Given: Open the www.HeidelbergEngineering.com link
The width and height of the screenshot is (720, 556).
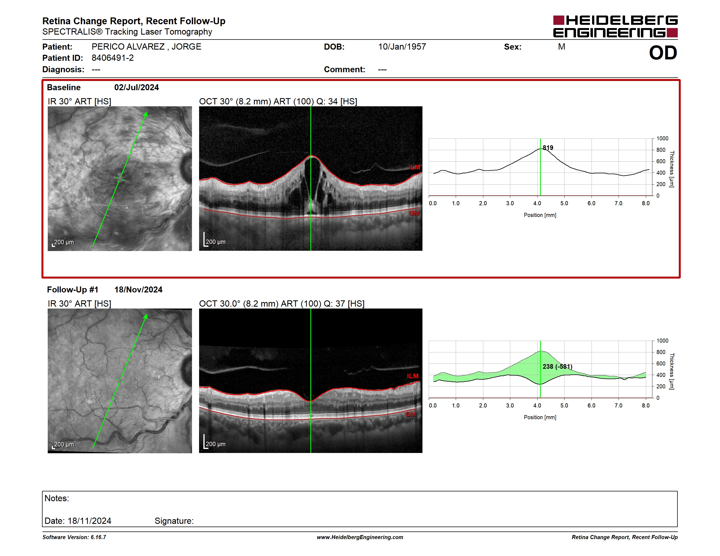Looking at the screenshot, I should click(360, 537).
